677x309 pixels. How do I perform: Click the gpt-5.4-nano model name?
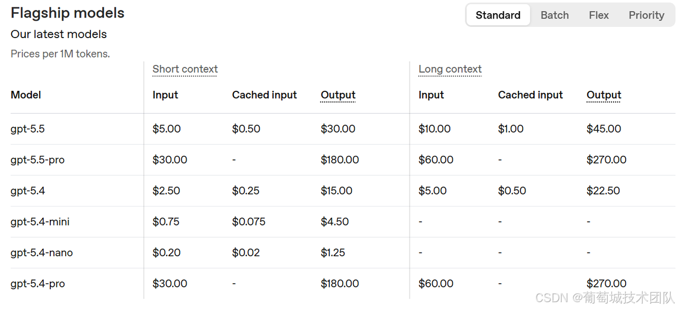[x=42, y=253]
